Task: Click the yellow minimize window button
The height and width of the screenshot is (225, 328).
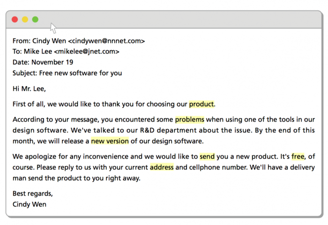Action: tap(25, 20)
